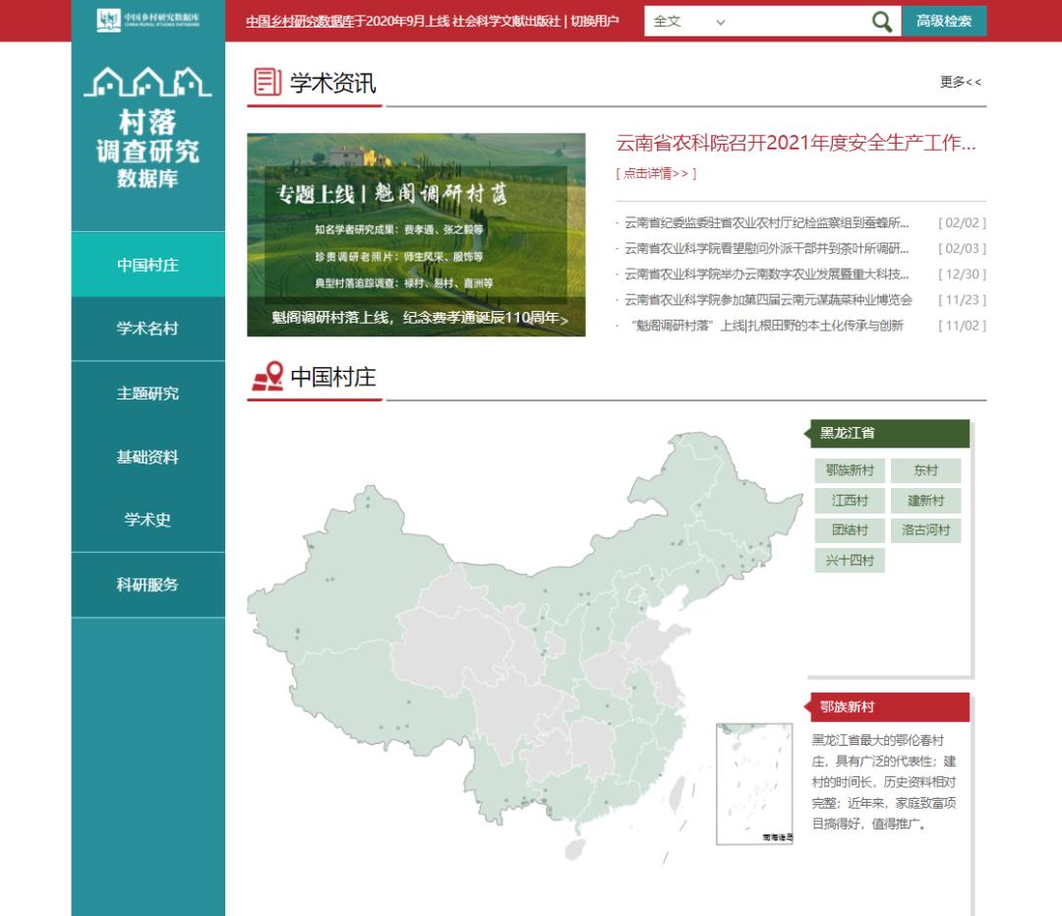The image size is (1062, 916).
Task: Select 基础资料 in the sidebar menu
Action: (147, 458)
